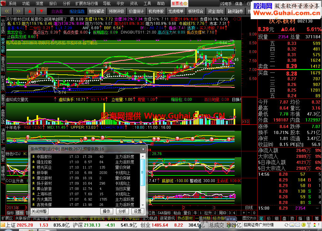Open the 扩展市场行情 menu
This screenshot has height=231, width=322.
tap(86, 3)
